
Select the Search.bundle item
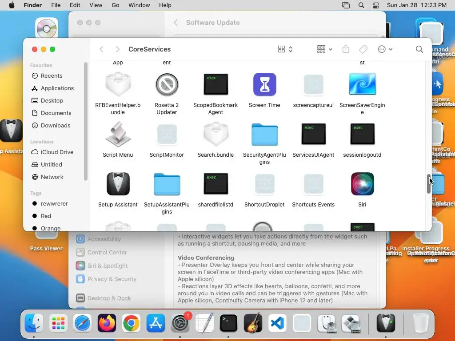click(216, 134)
